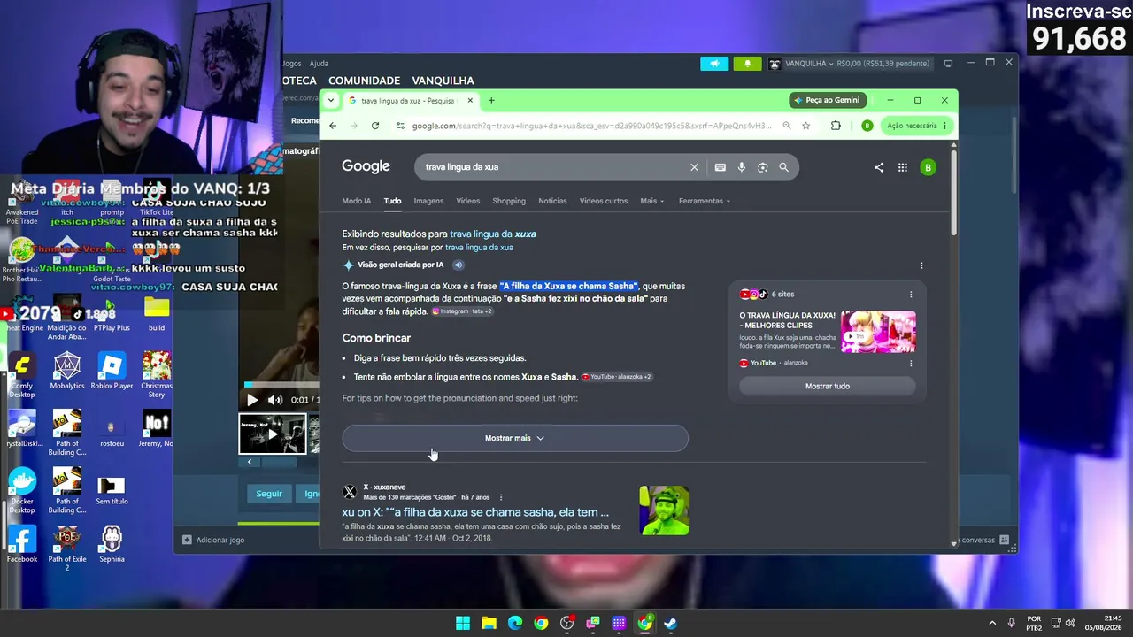1133x637 pixels.
Task: Open Chrome three-dot menu
Action: click(x=944, y=126)
